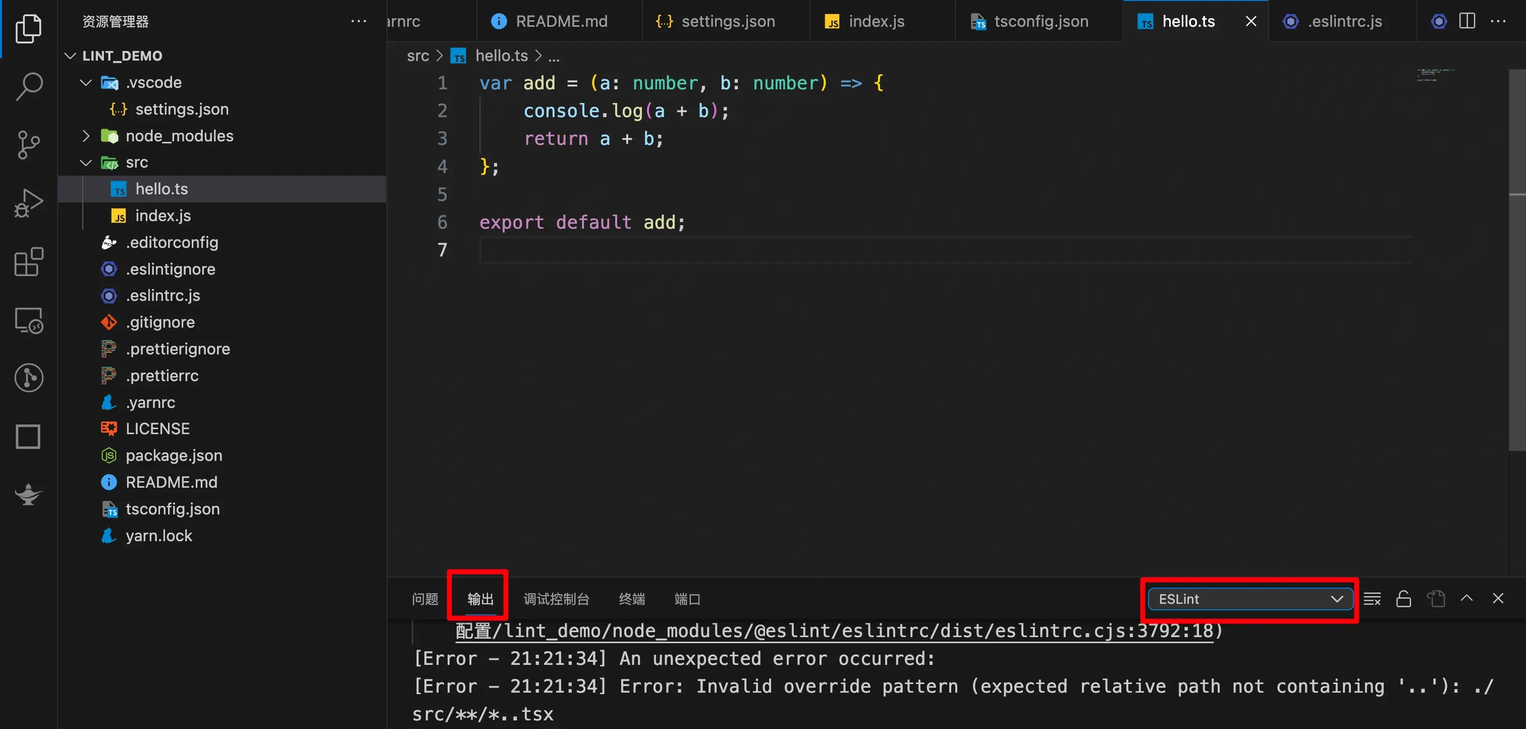Open the Extensions view
This screenshot has width=1526, height=729.
coord(28,262)
